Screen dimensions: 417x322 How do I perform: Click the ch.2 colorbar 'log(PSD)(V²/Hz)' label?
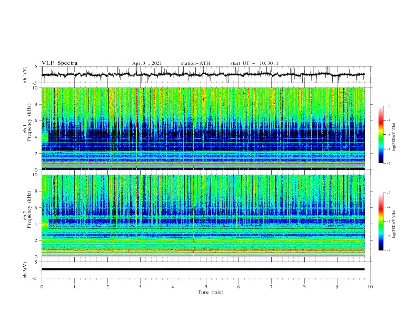pyautogui.click(x=394, y=224)
